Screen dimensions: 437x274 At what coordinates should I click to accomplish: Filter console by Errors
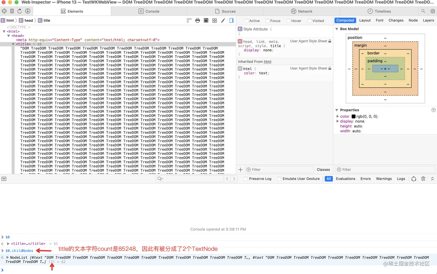coord(366,179)
